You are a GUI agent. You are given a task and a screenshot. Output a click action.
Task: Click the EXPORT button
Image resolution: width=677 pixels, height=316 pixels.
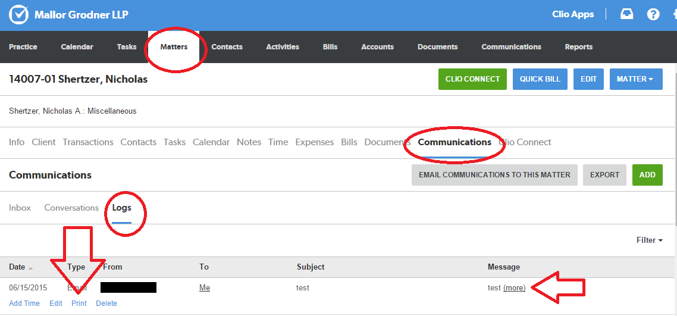[604, 175]
